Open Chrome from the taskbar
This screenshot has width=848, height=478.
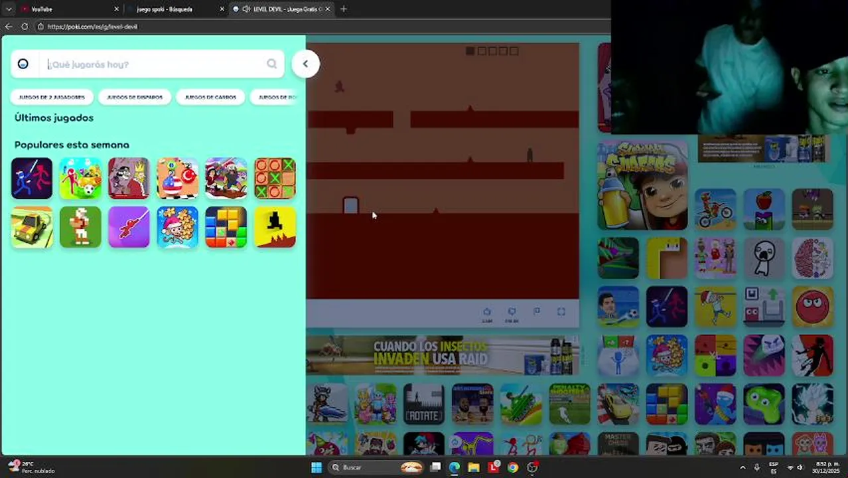[513, 467]
